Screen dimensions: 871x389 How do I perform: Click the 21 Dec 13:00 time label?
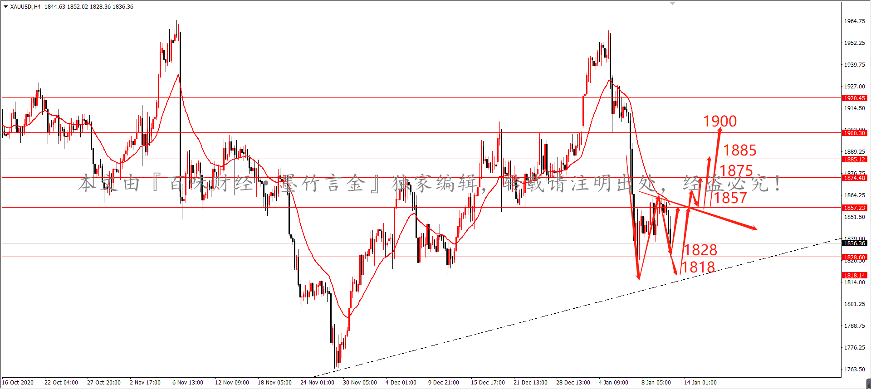tap(530, 383)
